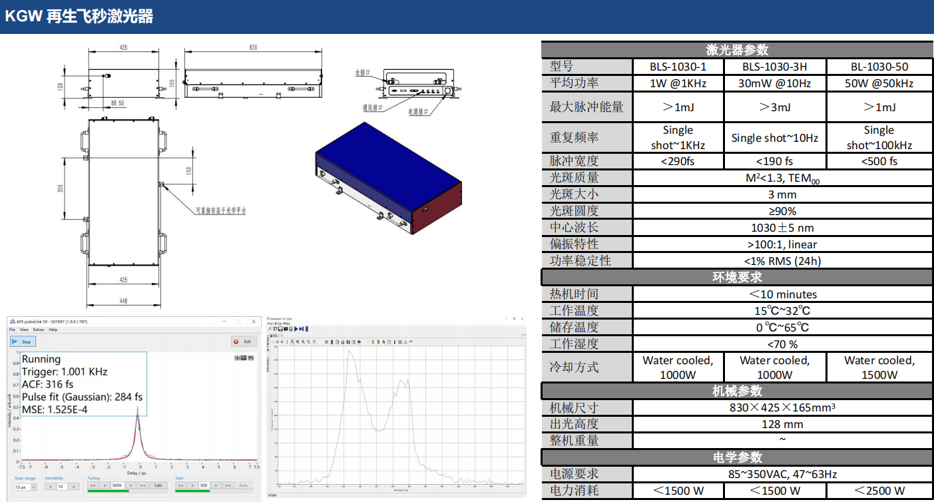934x502 pixels.
Task: Click the Running status readout box in pulseLink
Action: coord(83,384)
